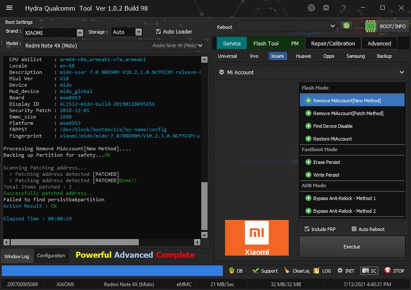Open settings gear icon in title bar
The image size is (411, 290).
[x=311, y=8]
